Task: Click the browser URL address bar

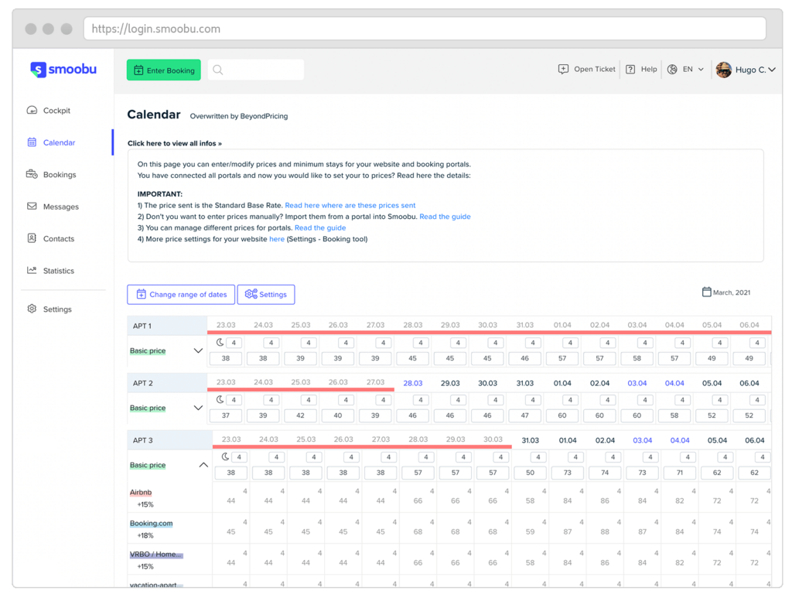Action: pos(425,29)
